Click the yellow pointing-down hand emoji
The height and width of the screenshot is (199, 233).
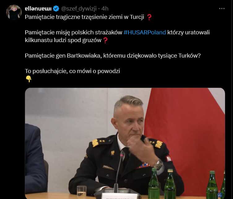(x=28, y=79)
